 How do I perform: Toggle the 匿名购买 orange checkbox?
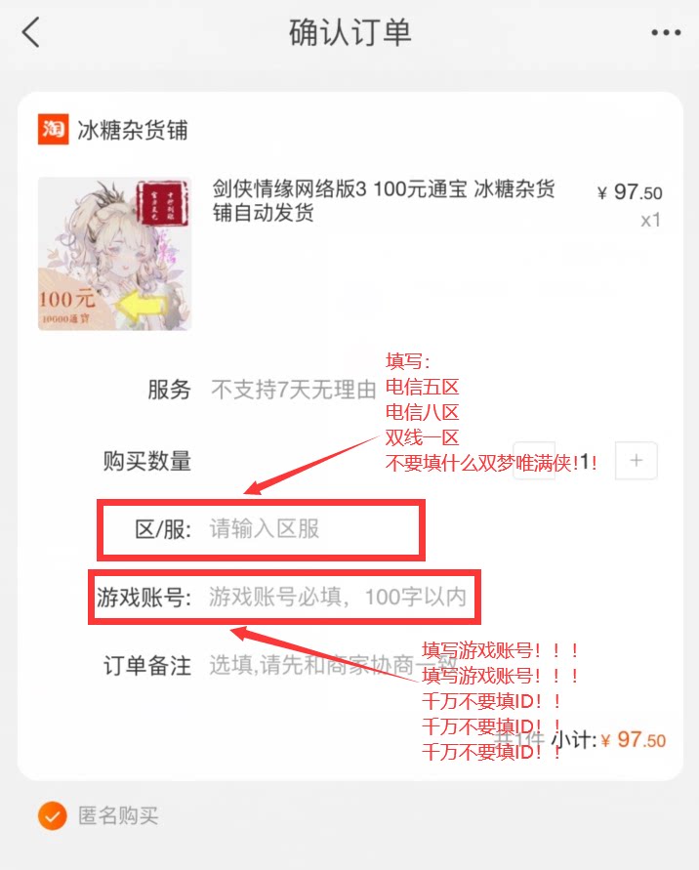point(53,815)
